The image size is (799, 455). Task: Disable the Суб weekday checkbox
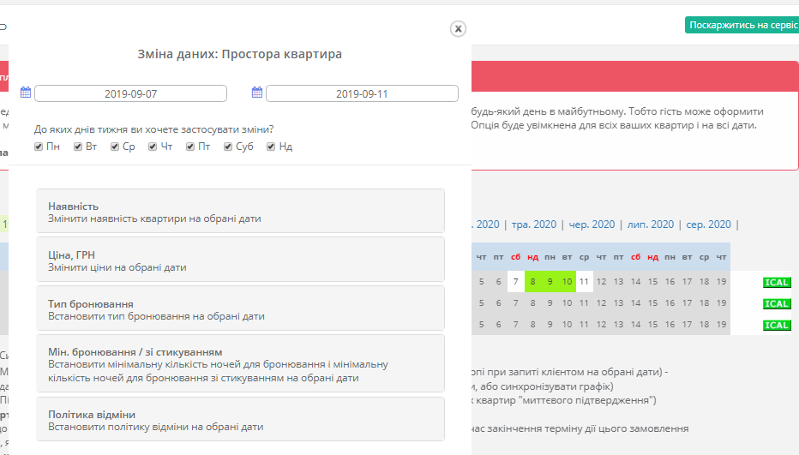(228, 147)
